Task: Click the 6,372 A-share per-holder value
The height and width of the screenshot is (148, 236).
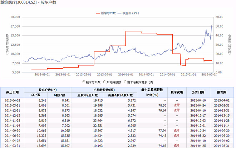Action: click(x=132, y=120)
